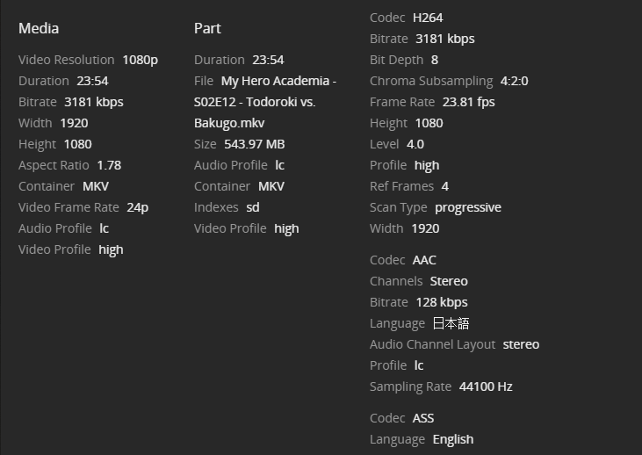Click the Part section heading
The image size is (642, 455).
[207, 28]
